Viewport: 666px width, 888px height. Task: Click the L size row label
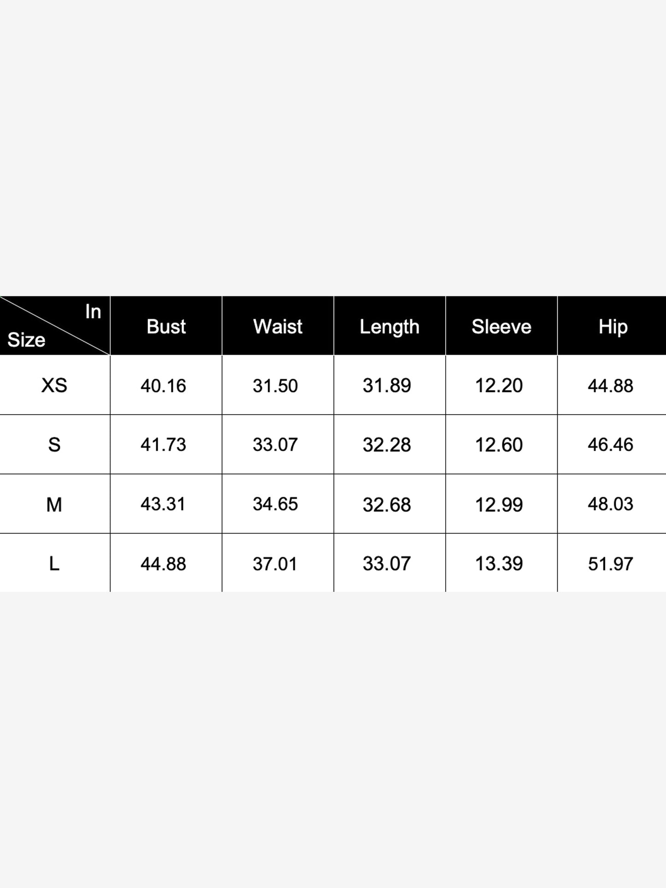54,564
